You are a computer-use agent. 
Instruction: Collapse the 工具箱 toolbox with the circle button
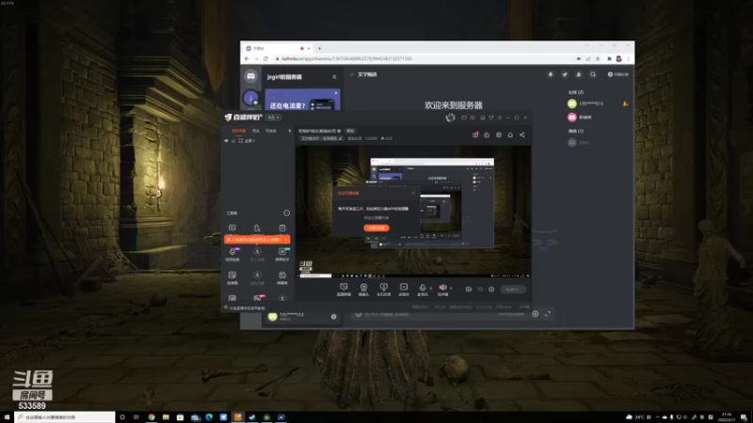click(x=287, y=213)
